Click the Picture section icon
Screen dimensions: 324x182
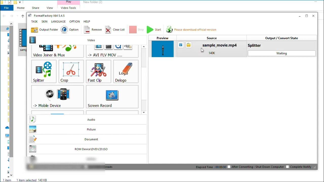coord(33,129)
